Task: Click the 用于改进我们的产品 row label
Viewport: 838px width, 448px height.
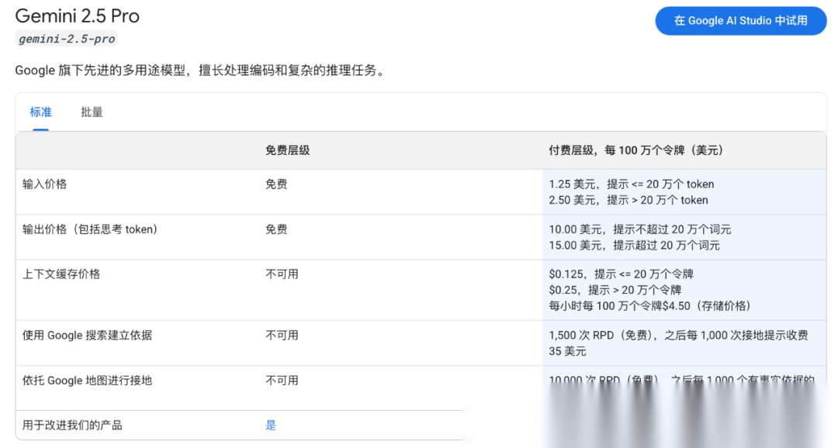Action: (72, 426)
